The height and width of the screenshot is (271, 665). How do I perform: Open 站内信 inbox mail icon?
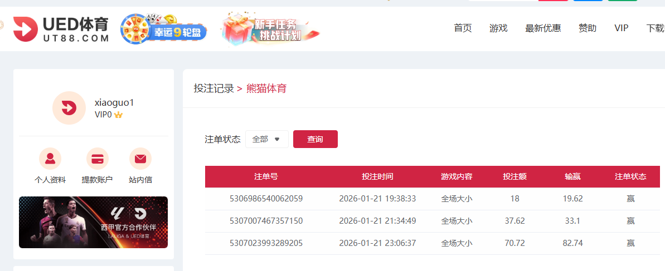point(140,159)
